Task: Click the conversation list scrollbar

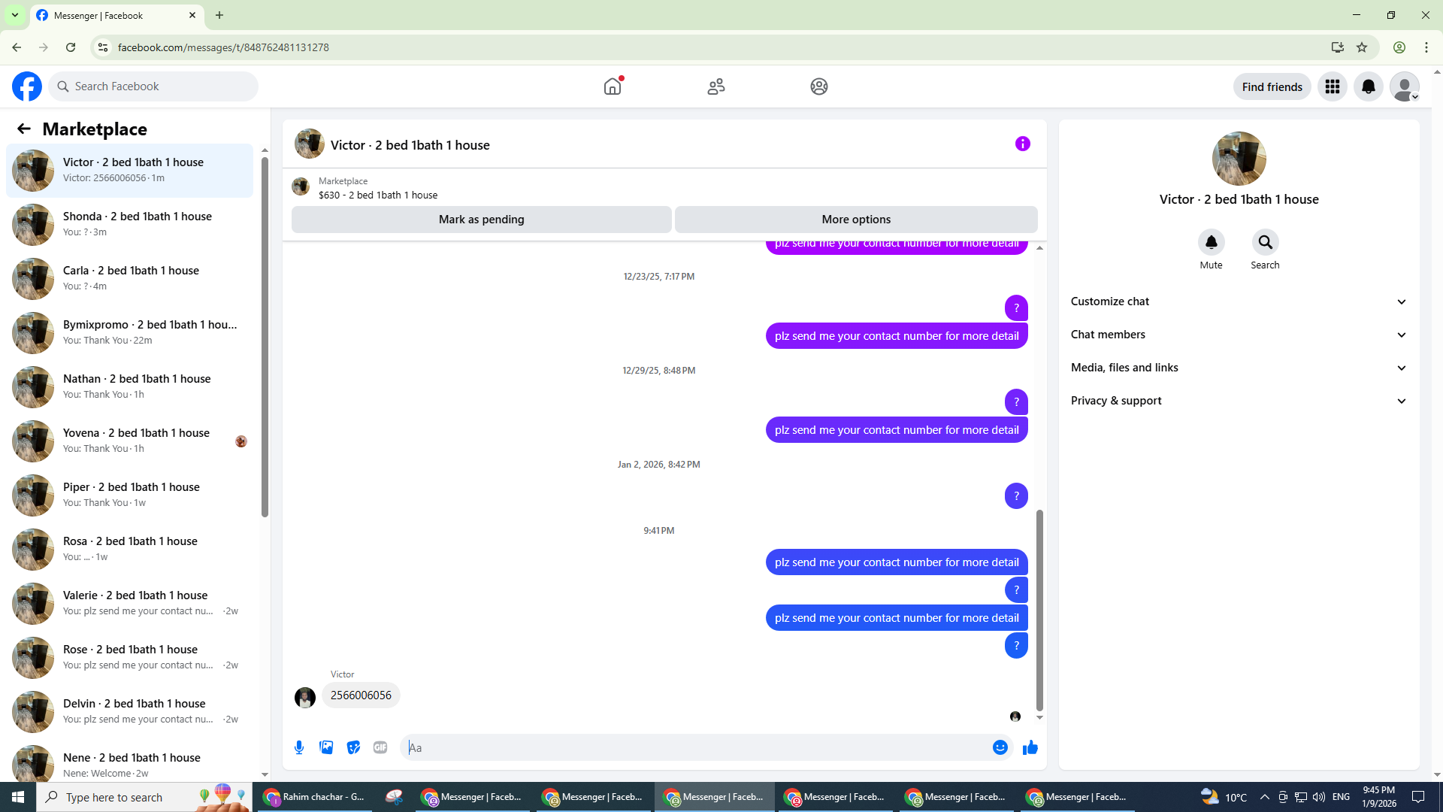Action: pyautogui.click(x=265, y=338)
